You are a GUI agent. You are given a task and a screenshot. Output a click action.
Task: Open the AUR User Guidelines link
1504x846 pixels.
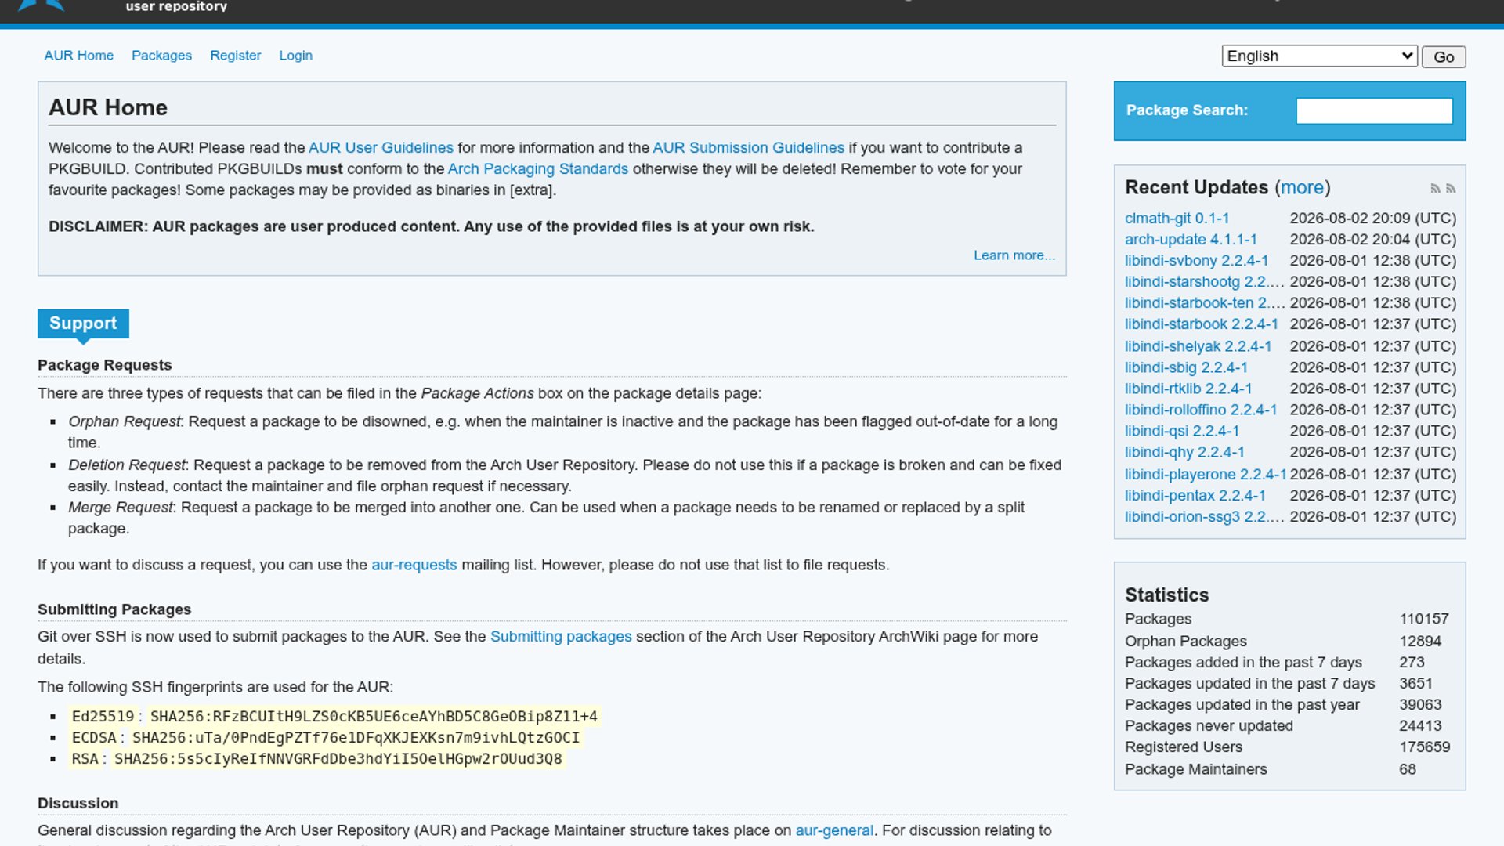click(381, 147)
